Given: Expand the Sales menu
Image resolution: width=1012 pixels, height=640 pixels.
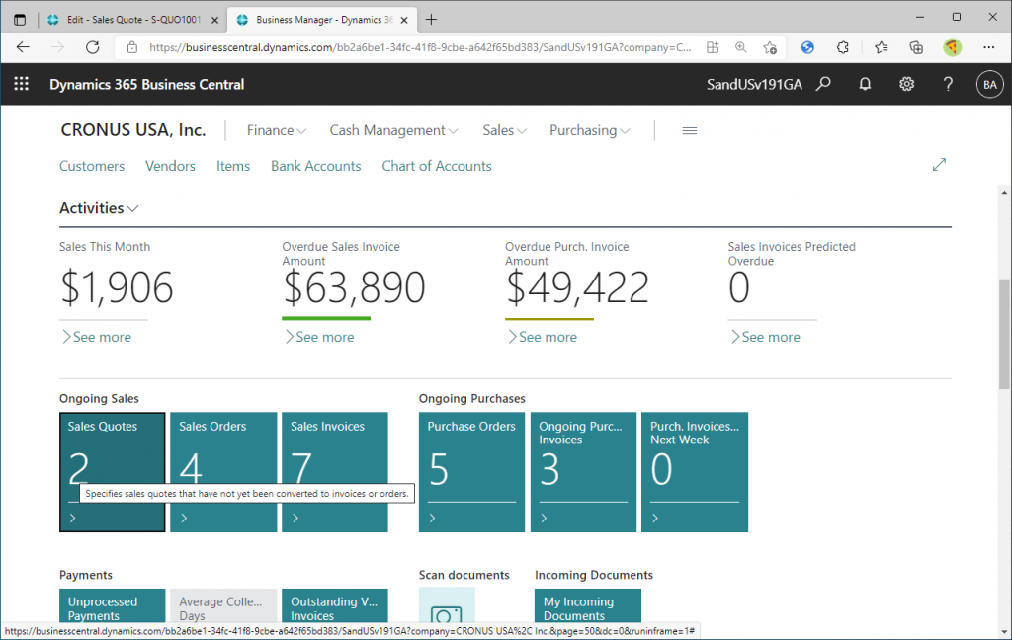Looking at the screenshot, I should (x=505, y=130).
